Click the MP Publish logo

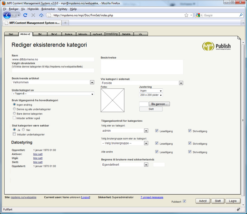(x=216, y=46)
